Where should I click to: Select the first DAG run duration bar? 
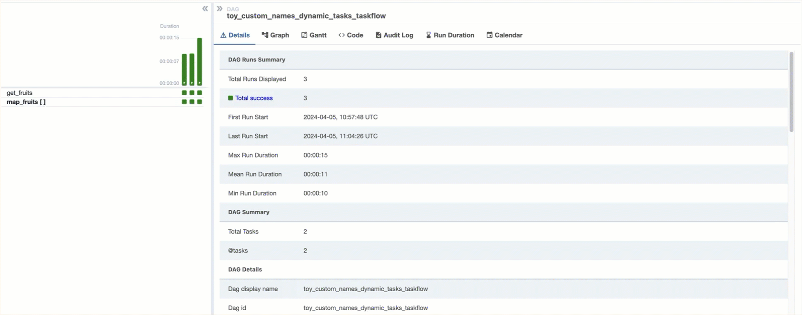(x=184, y=69)
